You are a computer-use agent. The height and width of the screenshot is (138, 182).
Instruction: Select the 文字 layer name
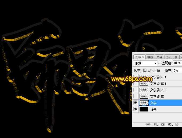pos(153,103)
